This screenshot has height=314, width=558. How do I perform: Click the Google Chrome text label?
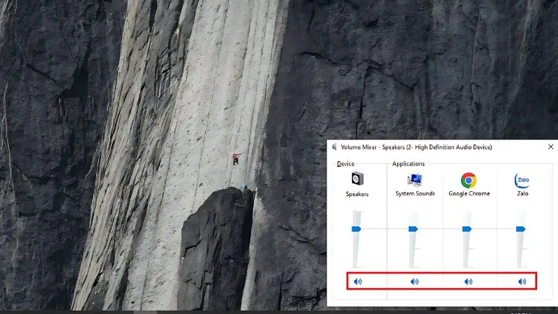(x=469, y=194)
